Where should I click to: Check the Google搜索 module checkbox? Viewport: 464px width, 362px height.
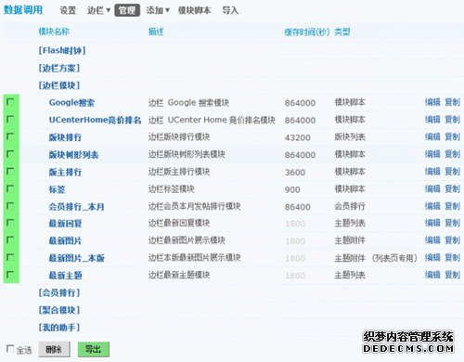tap(10, 102)
